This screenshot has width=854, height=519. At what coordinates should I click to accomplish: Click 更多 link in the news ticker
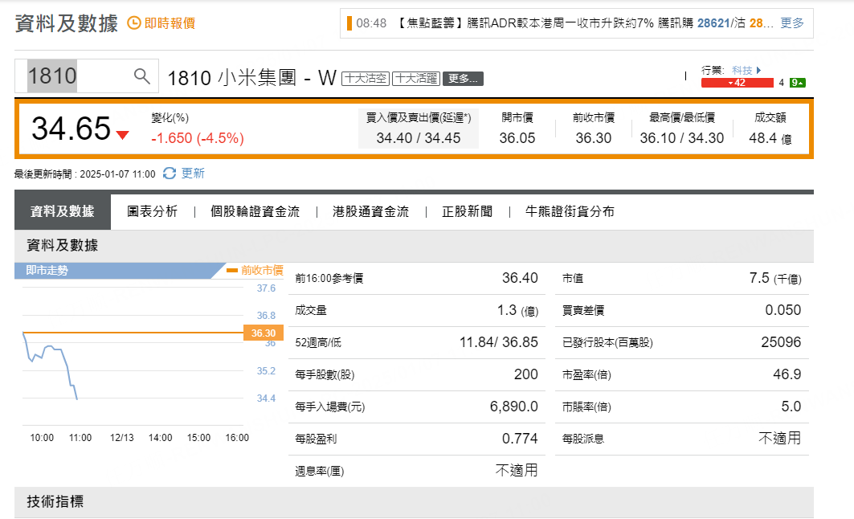tap(792, 22)
